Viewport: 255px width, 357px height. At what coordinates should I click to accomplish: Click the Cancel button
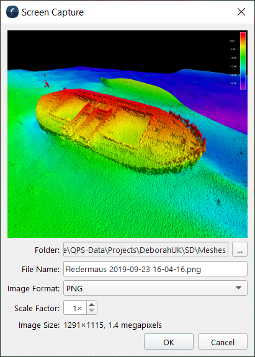(222, 342)
